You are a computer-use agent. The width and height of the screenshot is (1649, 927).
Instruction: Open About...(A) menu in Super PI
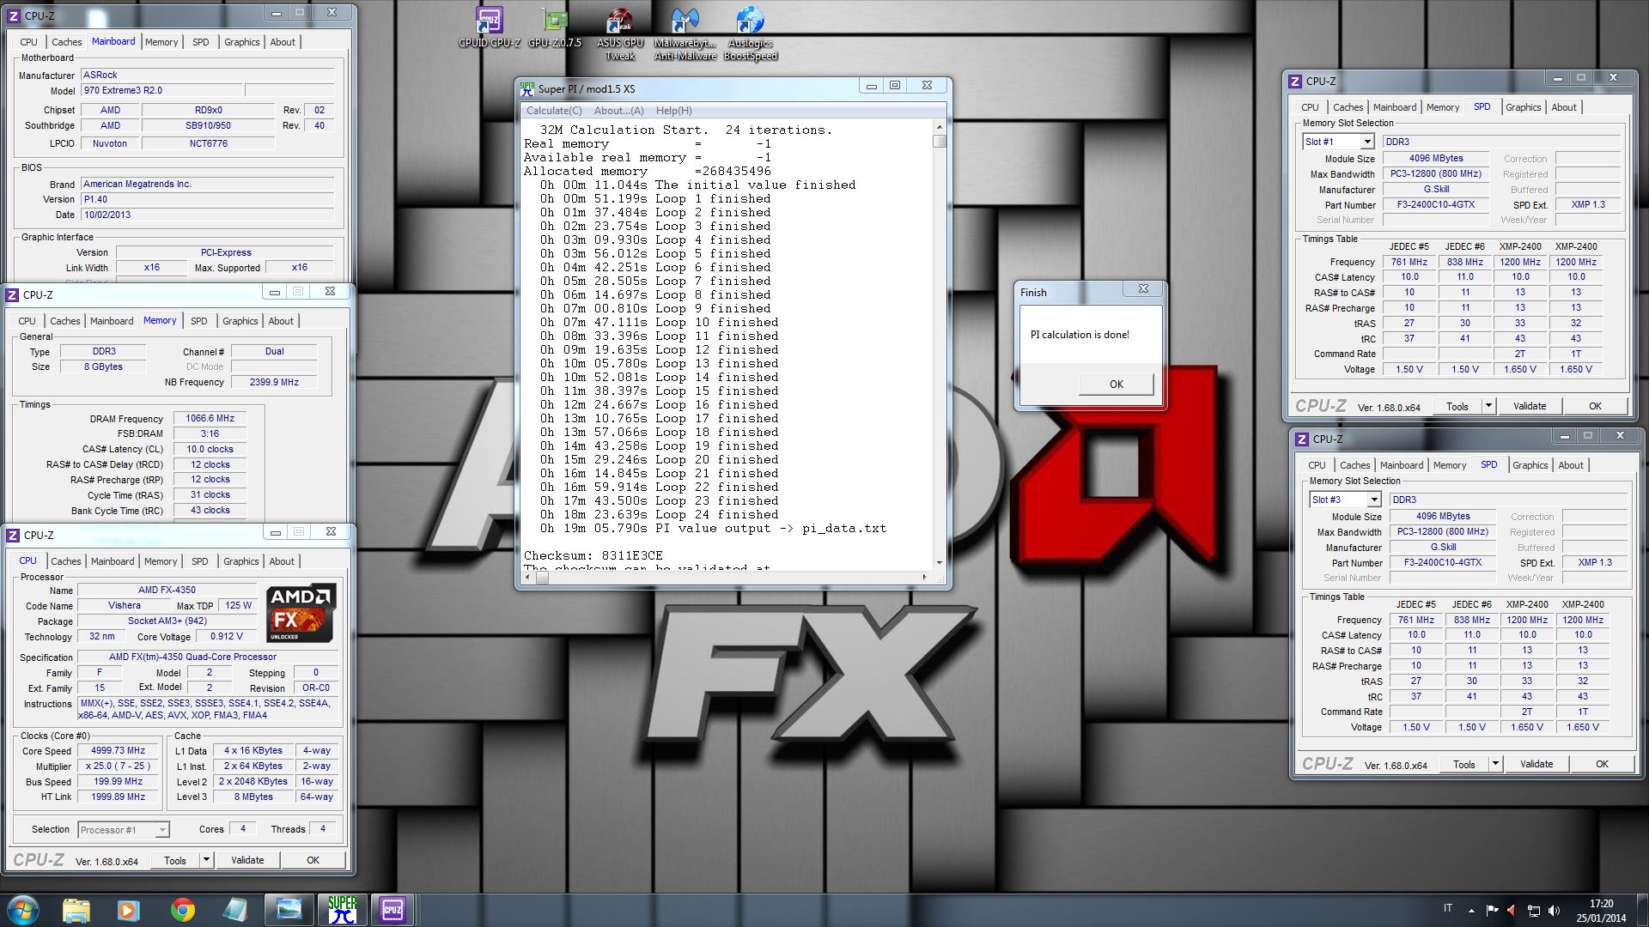pyautogui.click(x=618, y=111)
